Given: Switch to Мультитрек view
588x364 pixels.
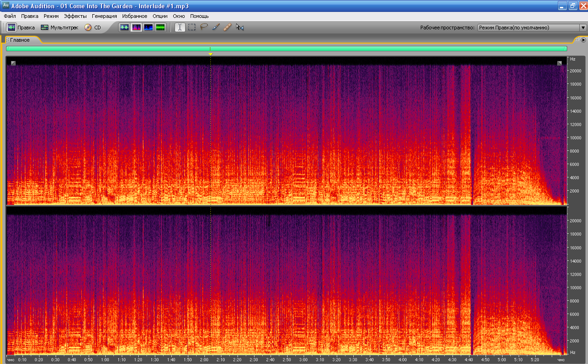Looking at the screenshot, I should [x=59, y=28].
